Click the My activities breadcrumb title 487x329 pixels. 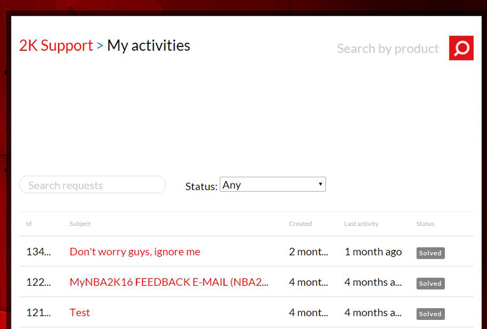[149, 46]
